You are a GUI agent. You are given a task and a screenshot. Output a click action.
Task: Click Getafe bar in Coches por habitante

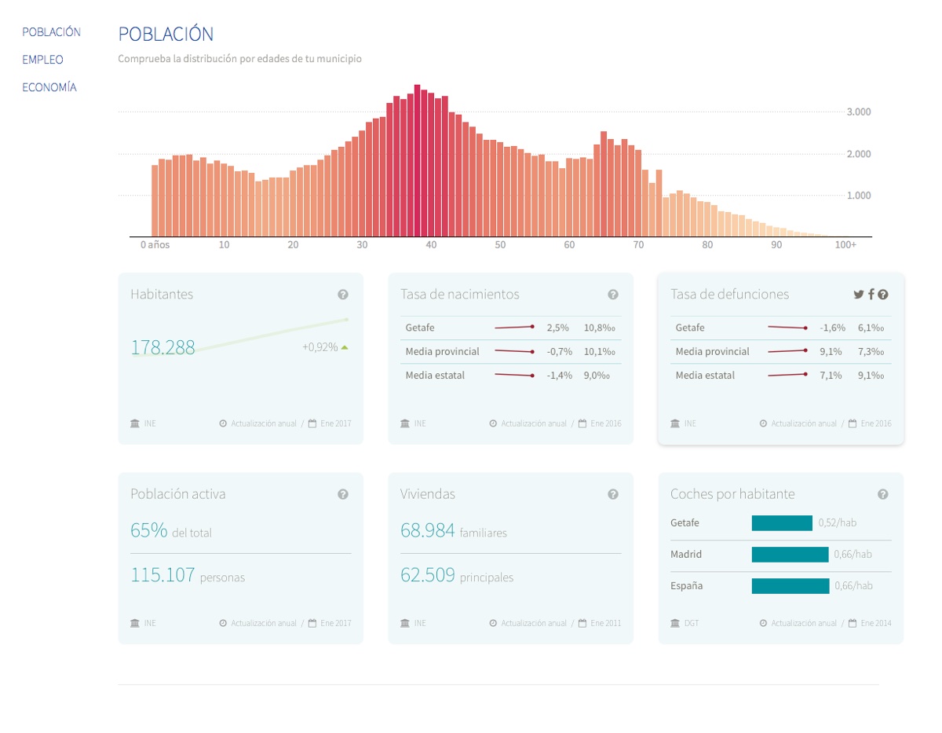coord(781,523)
